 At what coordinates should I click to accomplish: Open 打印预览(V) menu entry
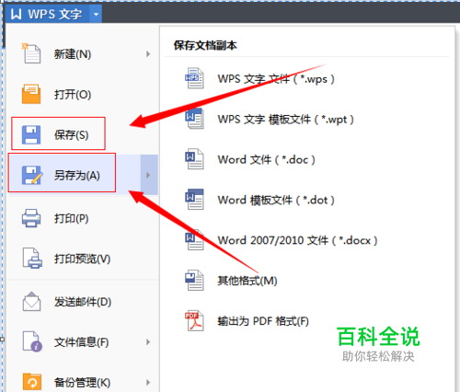[x=82, y=259]
